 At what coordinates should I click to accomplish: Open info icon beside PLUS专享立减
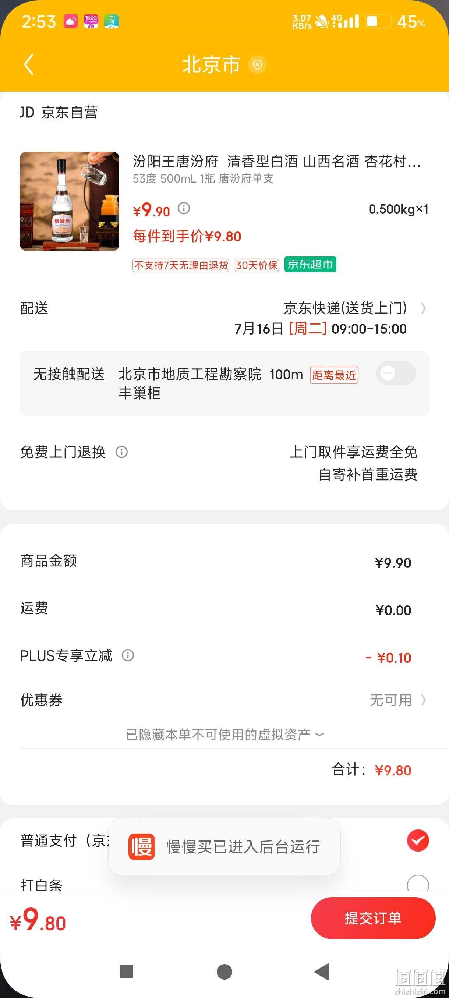[128, 655]
